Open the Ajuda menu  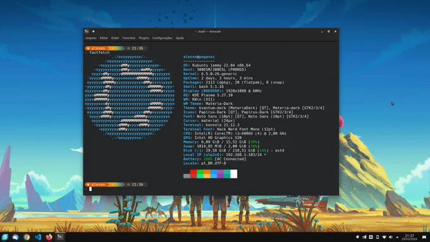tap(180, 38)
